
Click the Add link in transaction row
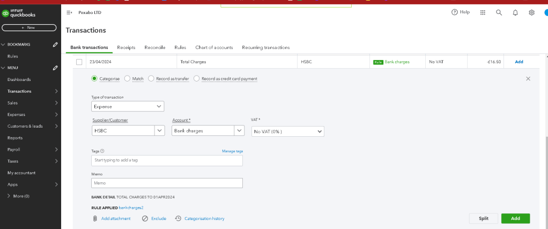coord(519,62)
